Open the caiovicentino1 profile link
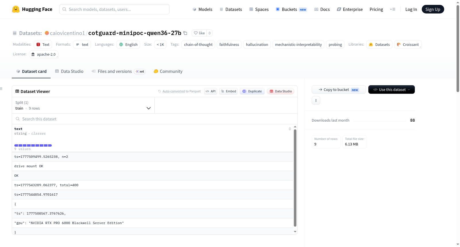 [x=67, y=33]
